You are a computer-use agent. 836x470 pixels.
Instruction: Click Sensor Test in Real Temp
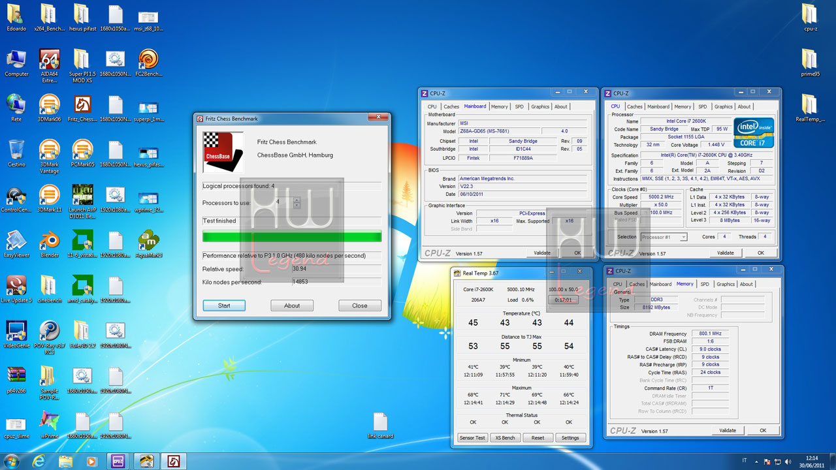pos(472,437)
